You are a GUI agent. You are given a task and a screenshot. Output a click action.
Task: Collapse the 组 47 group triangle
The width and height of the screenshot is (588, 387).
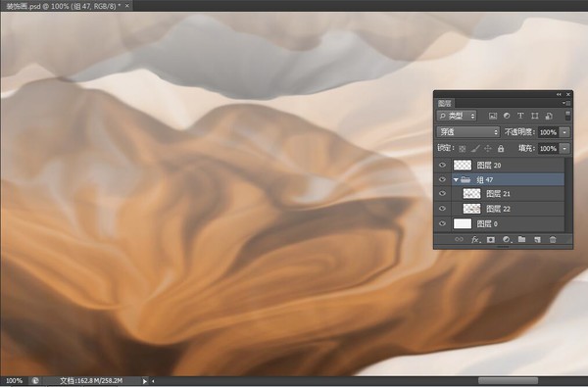pyautogui.click(x=456, y=180)
